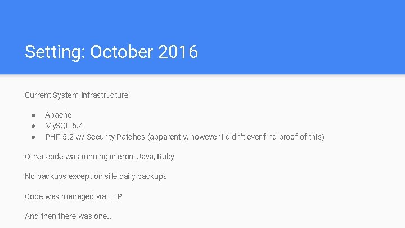Click the word 'FTP' in the slide body
This screenshot has width=405, height=228.
[x=115, y=196]
